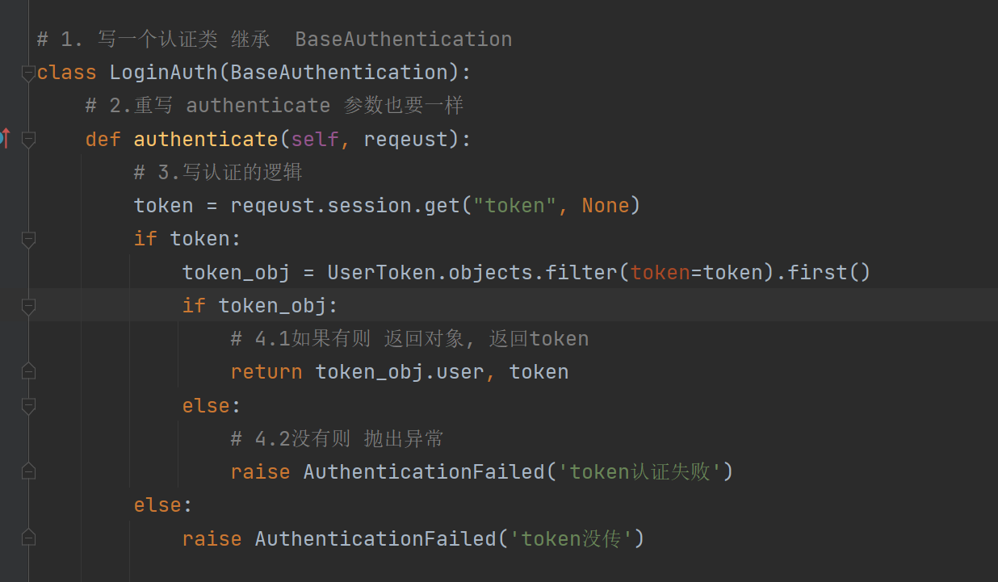
Task: Click AuthenticationFailed in 'token认证失败' line
Action: [x=424, y=471]
